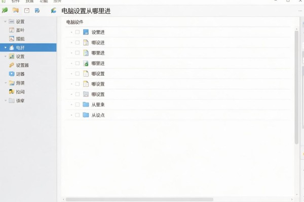The width and height of the screenshot is (304, 202).
Task: Click the gray icon of the last 哪设置 row
Action: click(x=86, y=94)
